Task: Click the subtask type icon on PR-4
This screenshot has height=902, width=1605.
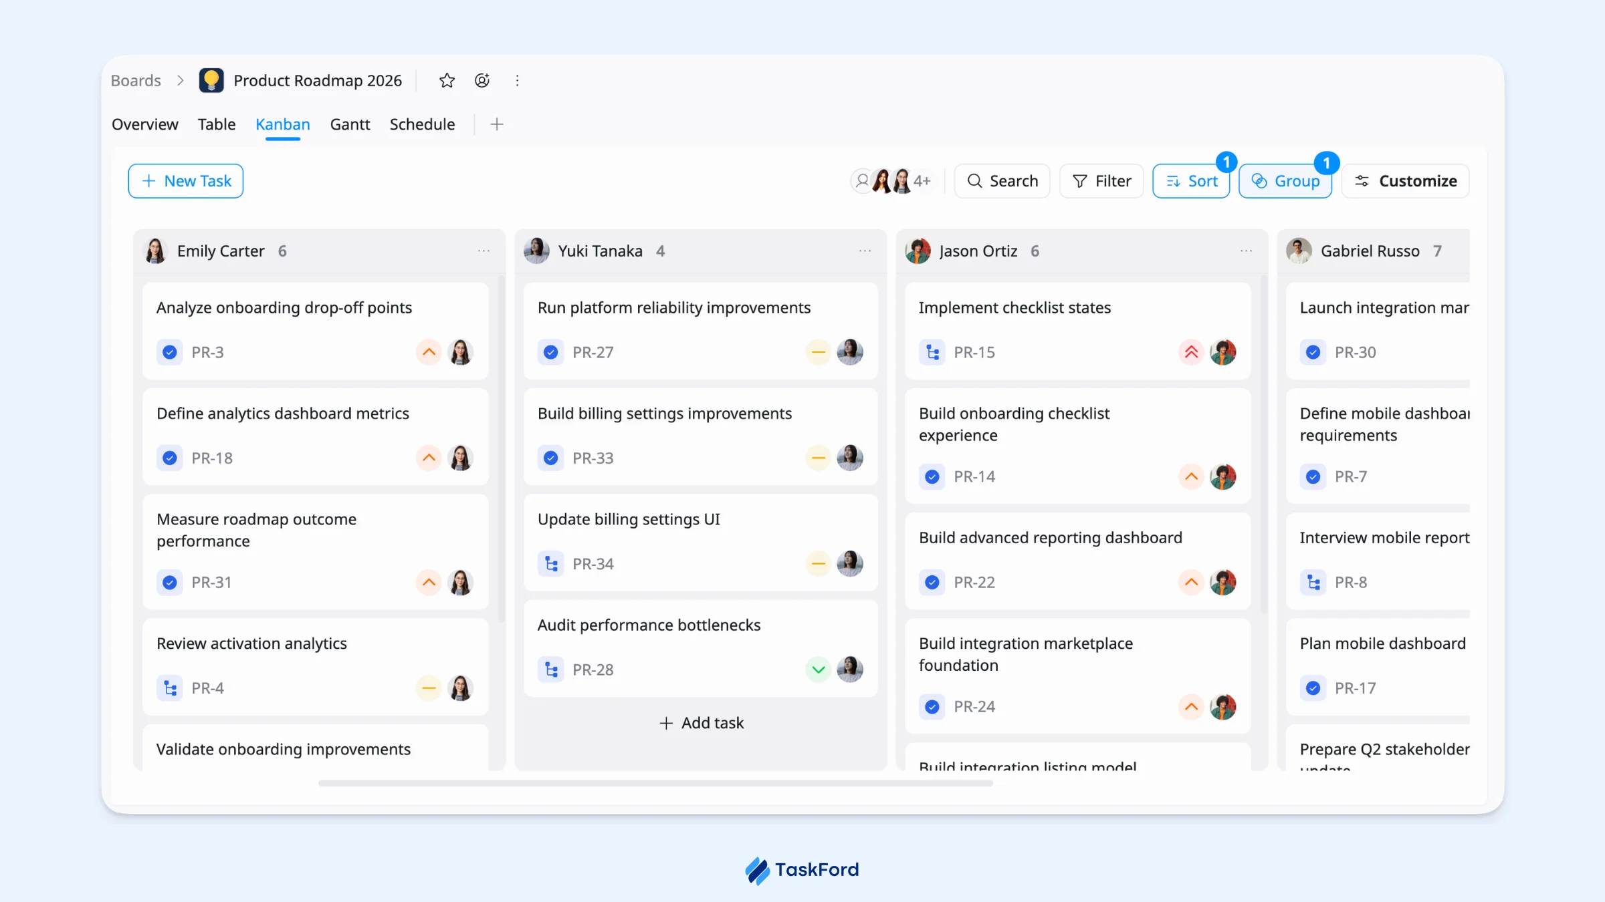Action: pos(170,688)
